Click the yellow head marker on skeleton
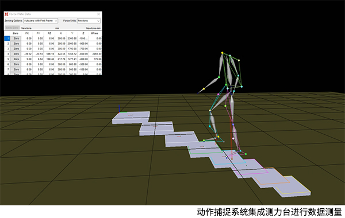 [x=222, y=53]
